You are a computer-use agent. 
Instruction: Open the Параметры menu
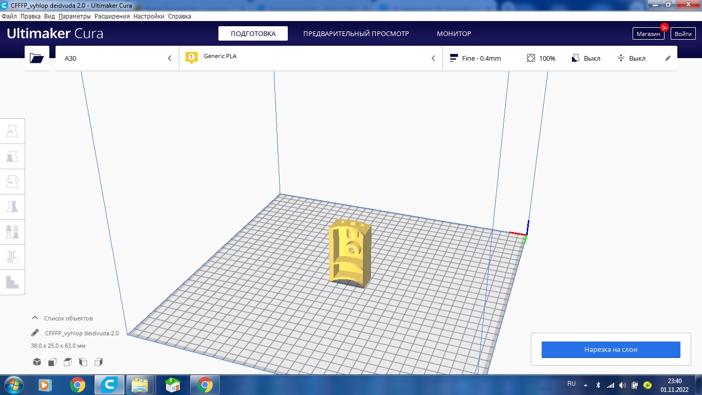(x=75, y=16)
